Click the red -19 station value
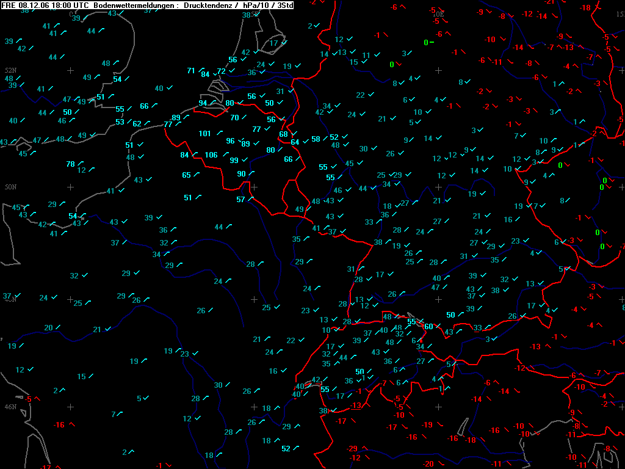 427,424
